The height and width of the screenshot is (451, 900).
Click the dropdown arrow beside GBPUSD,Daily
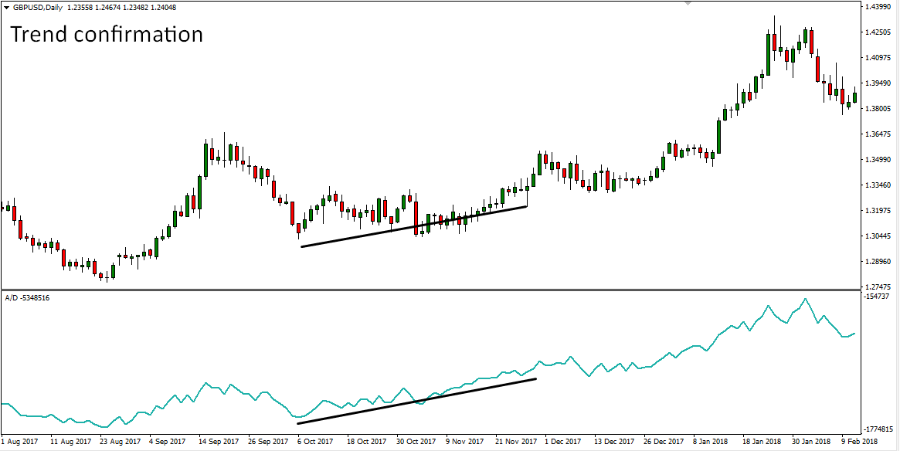pos(5,7)
